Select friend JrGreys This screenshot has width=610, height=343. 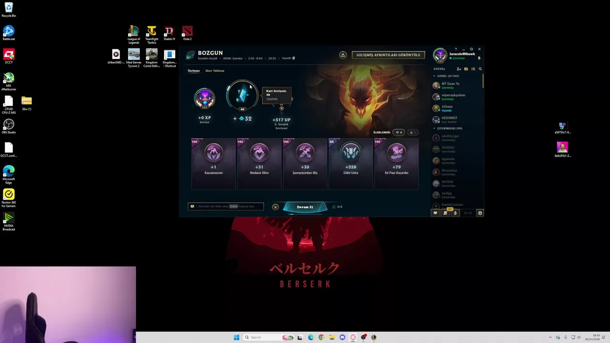click(457, 108)
